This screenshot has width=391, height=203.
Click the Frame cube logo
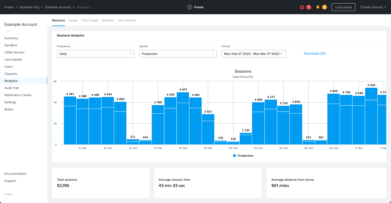[189, 7]
